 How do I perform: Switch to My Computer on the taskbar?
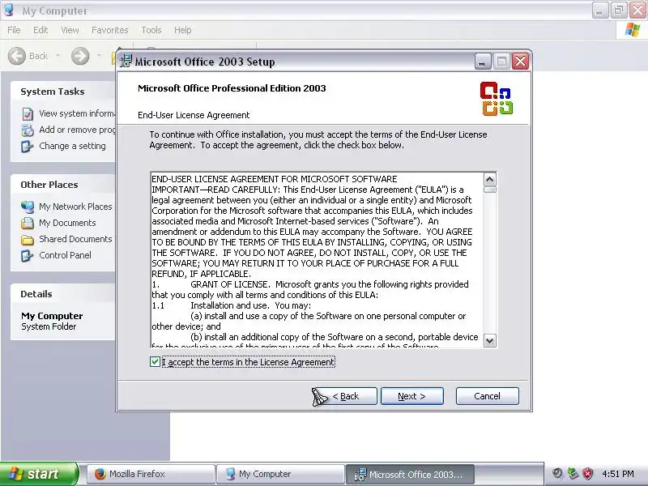[280, 474]
